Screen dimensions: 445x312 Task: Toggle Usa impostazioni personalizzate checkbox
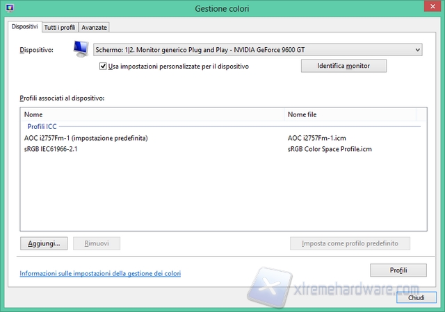click(x=103, y=67)
